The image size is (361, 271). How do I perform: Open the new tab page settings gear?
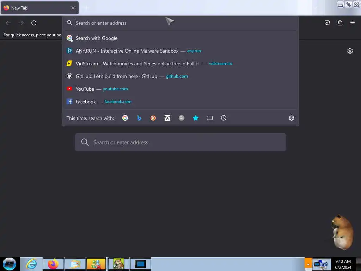350,51
